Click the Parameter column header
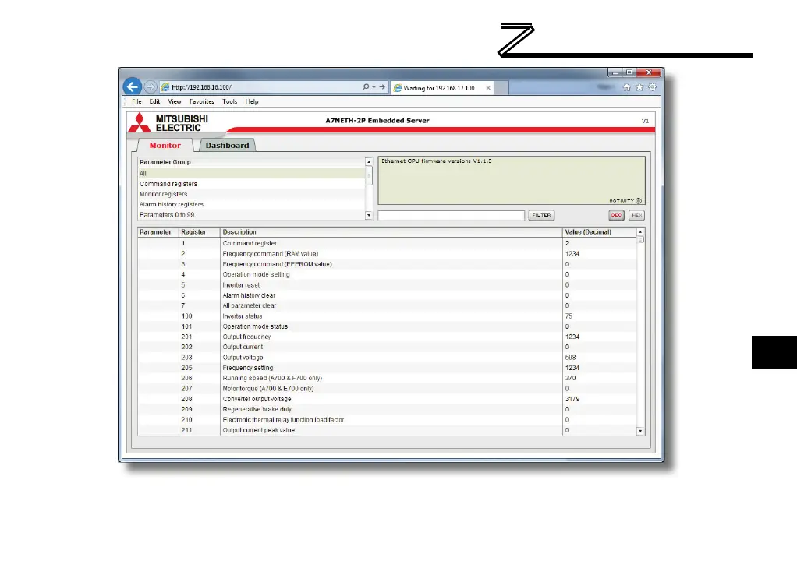Image resolution: width=797 pixels, height=561 pixels. [x=158, y=232]
